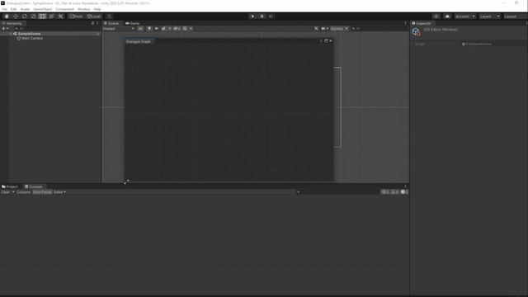The width and height of the screenshot is (528, 297).
Task: Open the Account dropdown
Action: (x=465, y=16)
